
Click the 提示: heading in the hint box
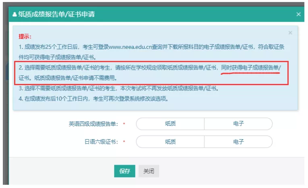(x=25, y=37)
